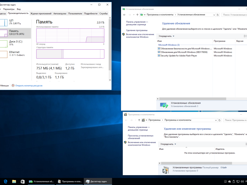Viewport: 247px width, 185px height.
Task: Expand address bar dropdown in Программы и компоненты
Action: coord(216,120)
